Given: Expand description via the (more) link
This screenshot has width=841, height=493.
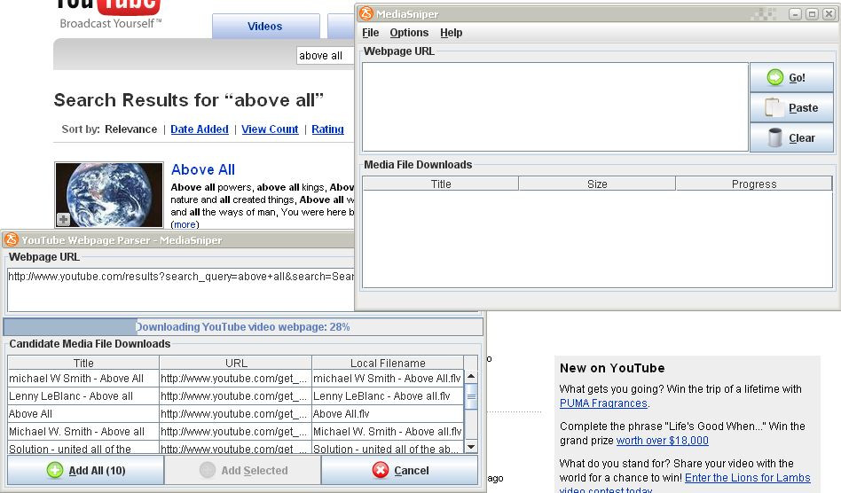Looking at the screenshot, I should tap(185, 224).
